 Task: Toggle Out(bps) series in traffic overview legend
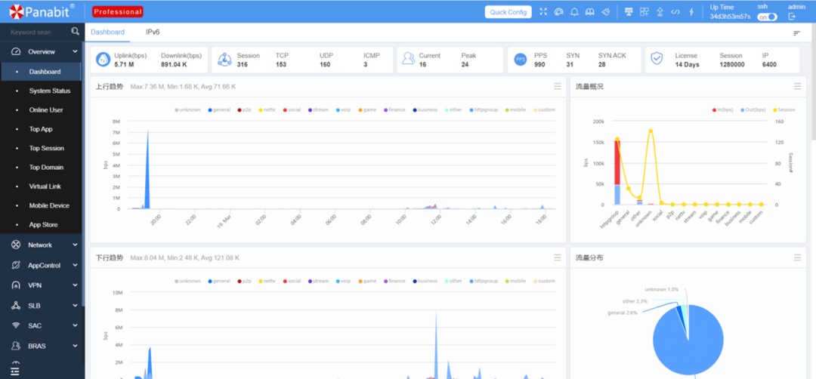tap(752, 109)
